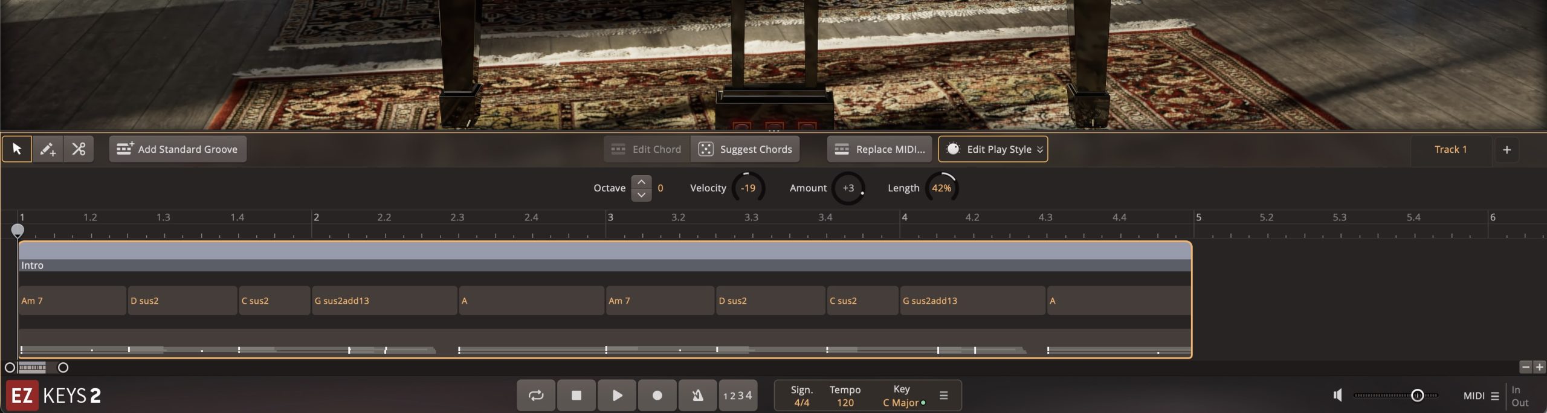
Task: Open the MIDI settings menu
Action: (1481, 396)
